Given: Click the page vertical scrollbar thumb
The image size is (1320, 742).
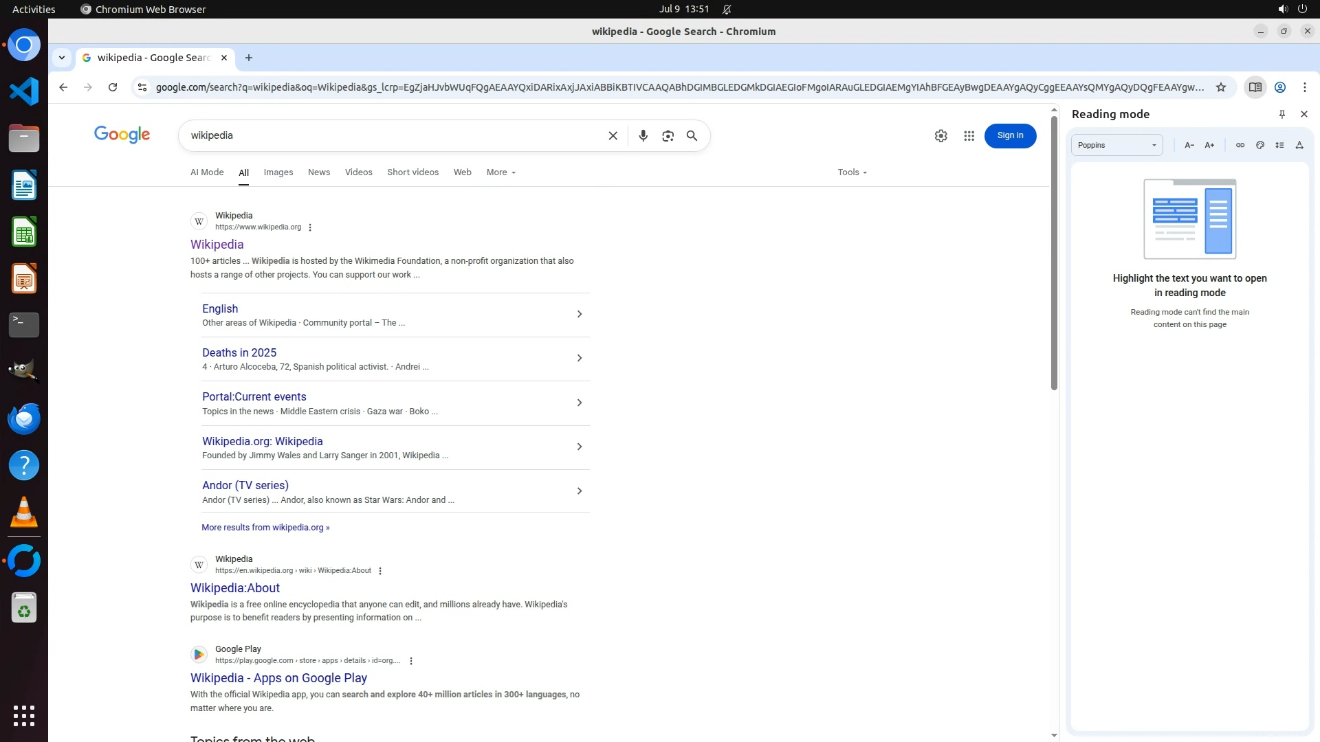Looking at the screenshot, I should pos(1054,254).
